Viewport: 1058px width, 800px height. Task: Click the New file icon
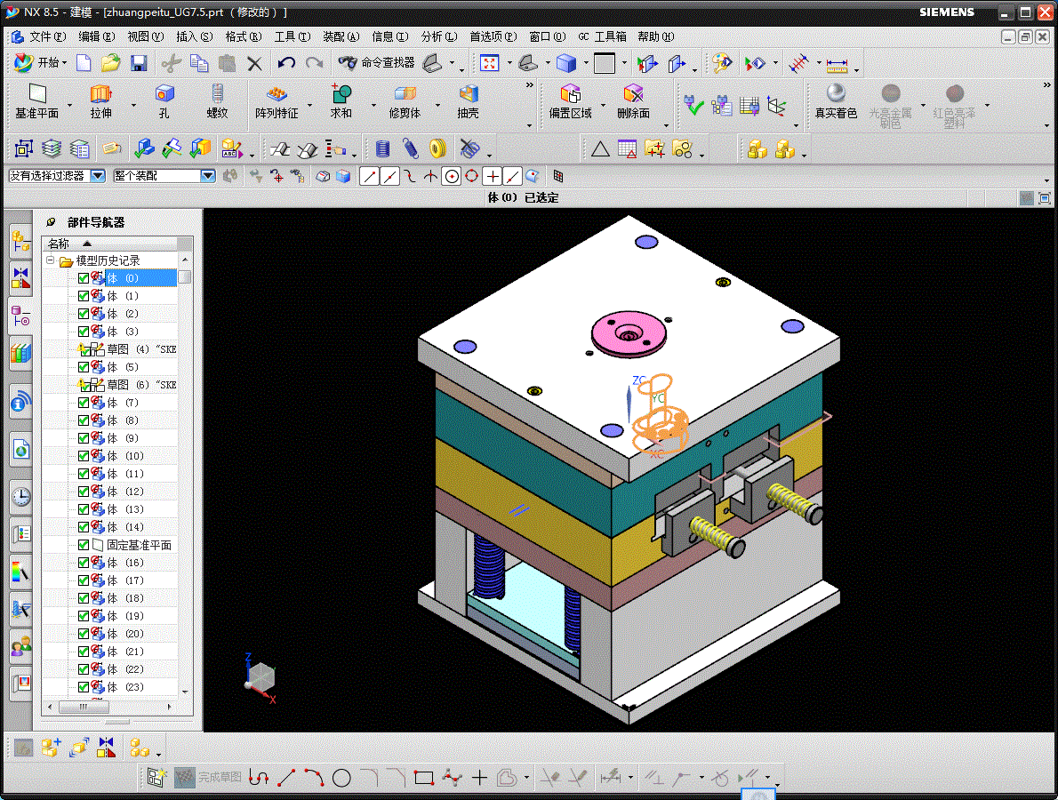[84, 63]
